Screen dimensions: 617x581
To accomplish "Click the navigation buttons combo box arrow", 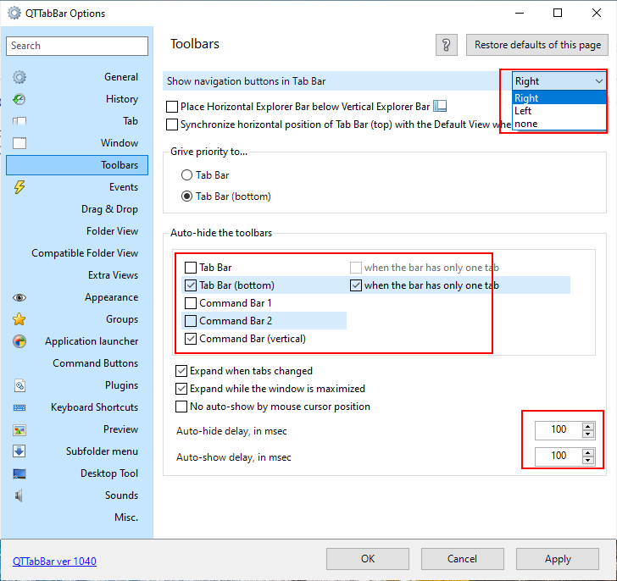I will (599, 81).
